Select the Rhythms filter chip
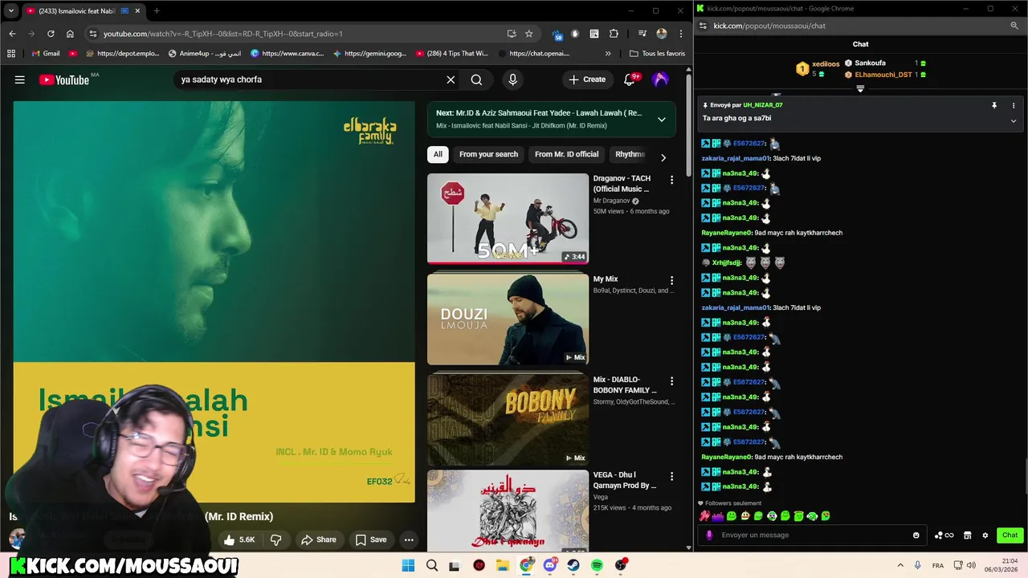The width and height of the screenshot is (1028, 578). 630,154
